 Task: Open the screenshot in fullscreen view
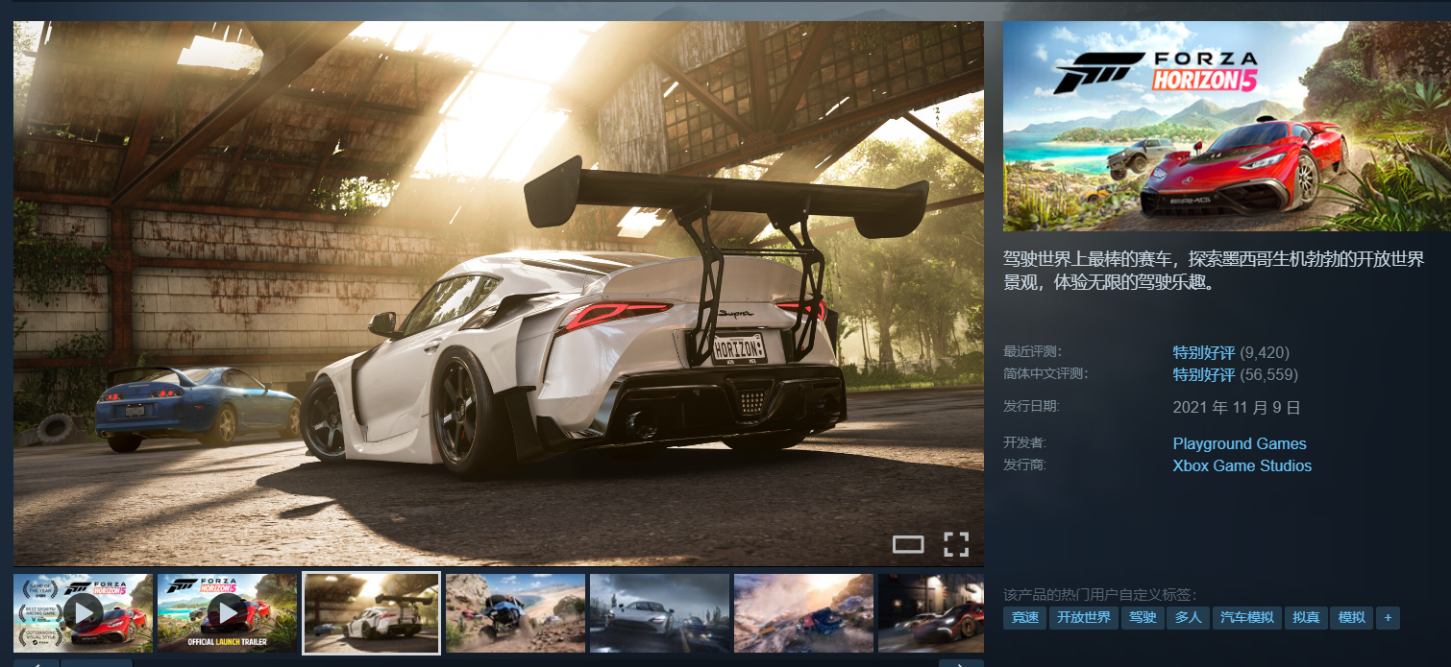955,544
